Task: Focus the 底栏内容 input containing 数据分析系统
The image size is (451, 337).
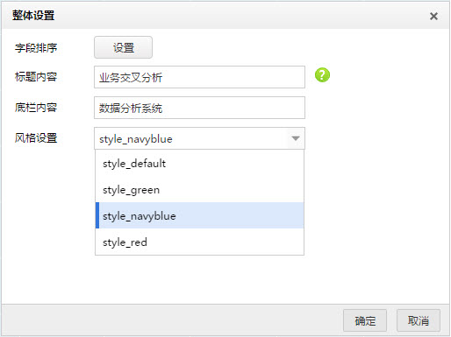Action: point(199,108)
